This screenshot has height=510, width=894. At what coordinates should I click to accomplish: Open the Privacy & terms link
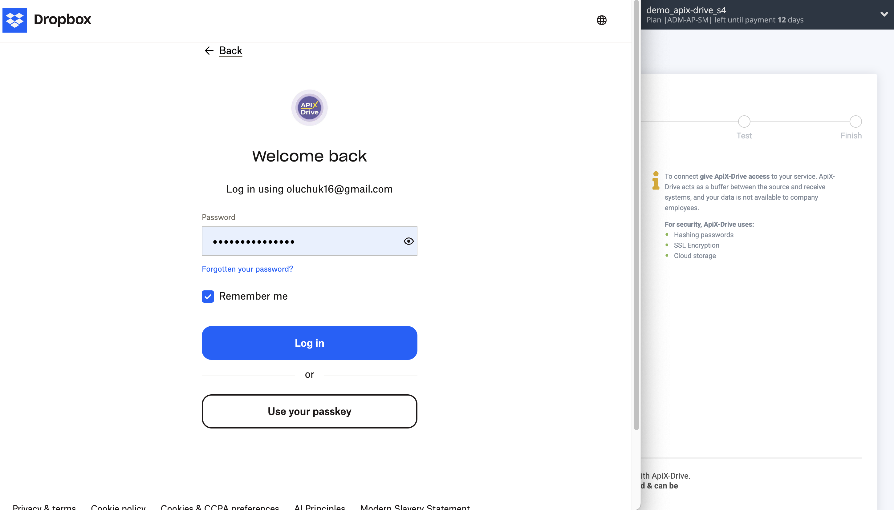(x=45, y=507)
